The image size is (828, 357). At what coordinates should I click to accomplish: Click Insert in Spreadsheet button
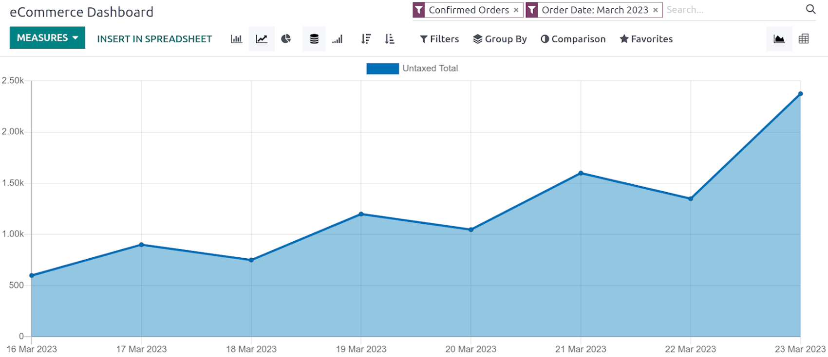click(154, 39)
